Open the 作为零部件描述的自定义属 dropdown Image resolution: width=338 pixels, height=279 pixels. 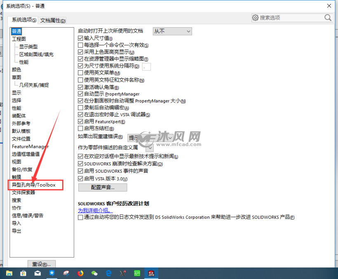click(150, 148)
